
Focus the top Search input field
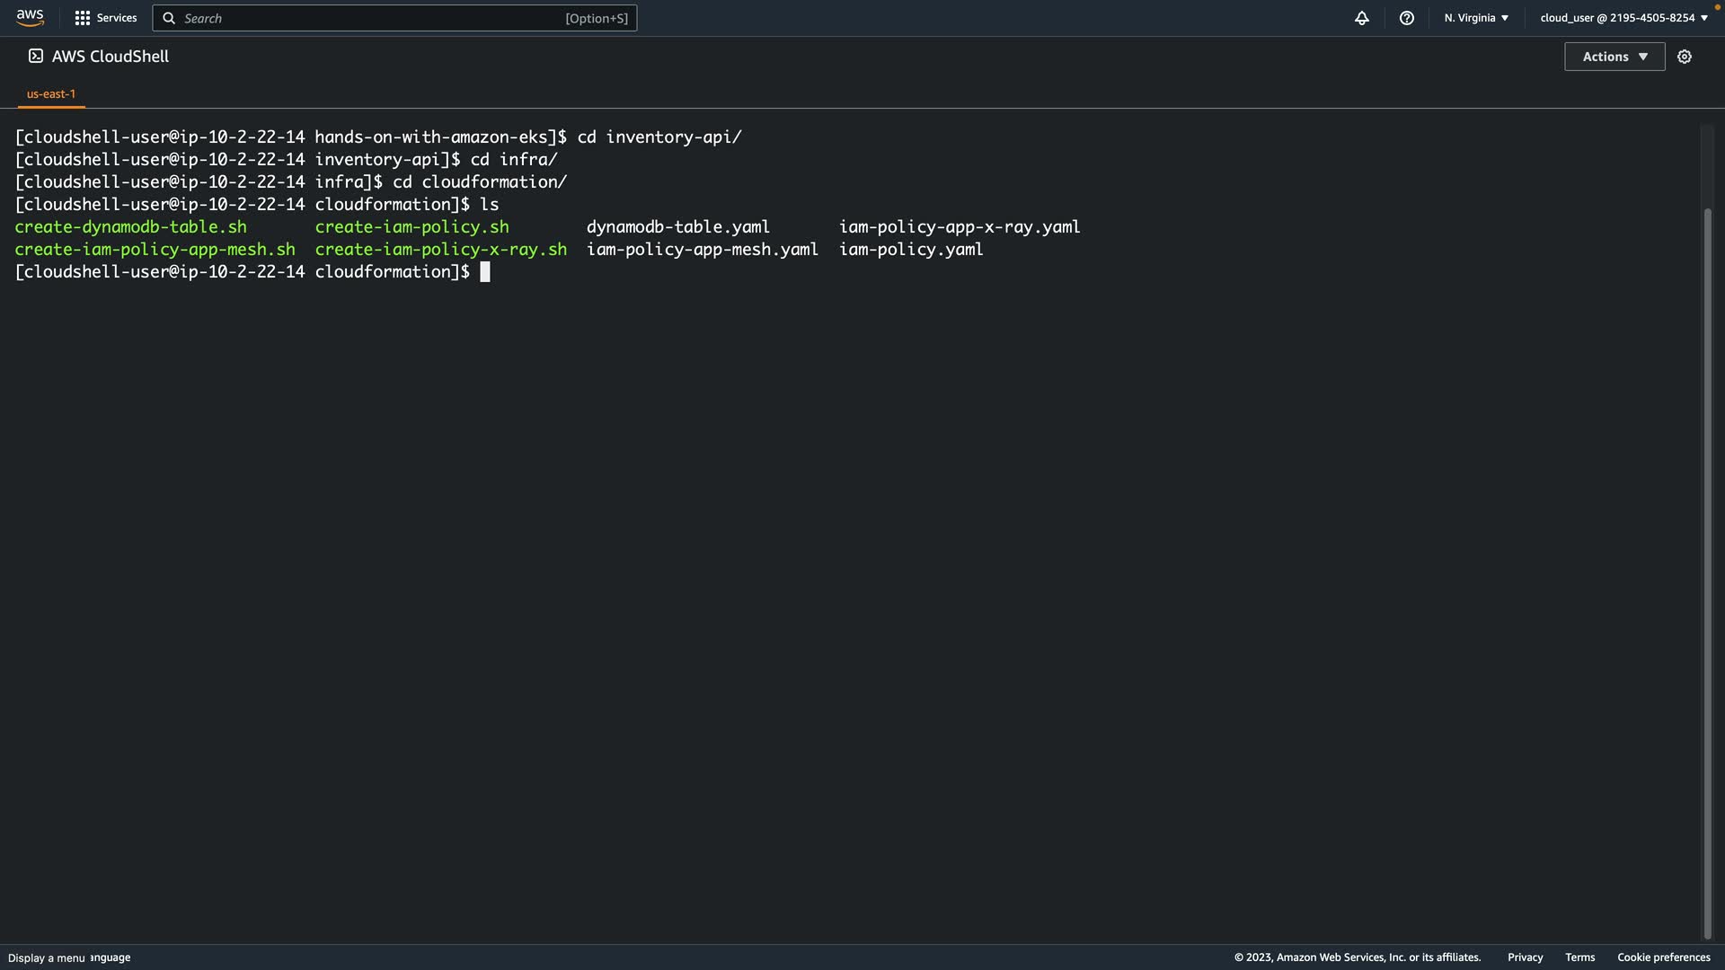point(368,18)
